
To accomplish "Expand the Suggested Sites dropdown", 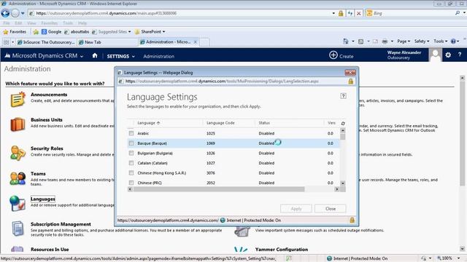I will coord(130,32).
